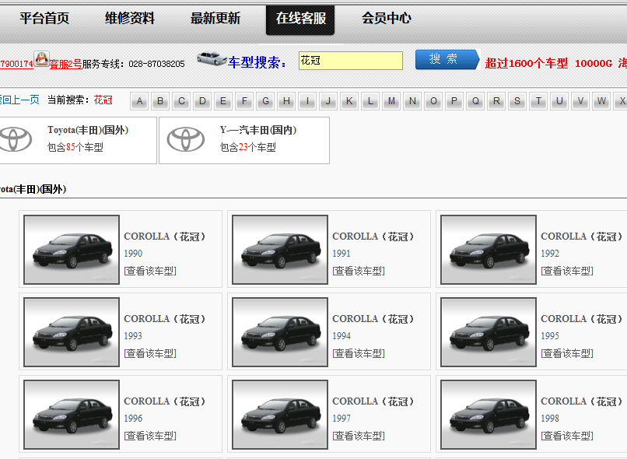Click COROLLA（花冠）title above 1990
The width and height of the screenshot is (627, 459).
tap(165, 237)
